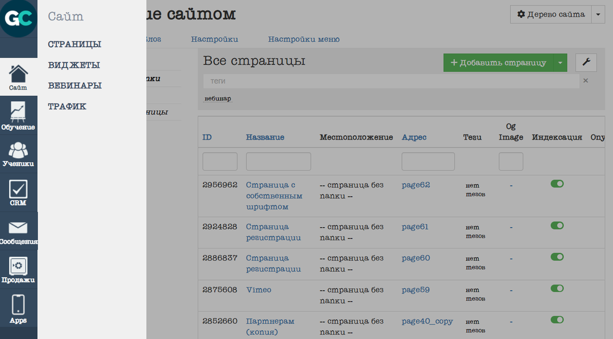Toggle indexing for page60 row
The width and height of the screenshot is (613, 339).
pyautogui.click(x=557, y=257)
